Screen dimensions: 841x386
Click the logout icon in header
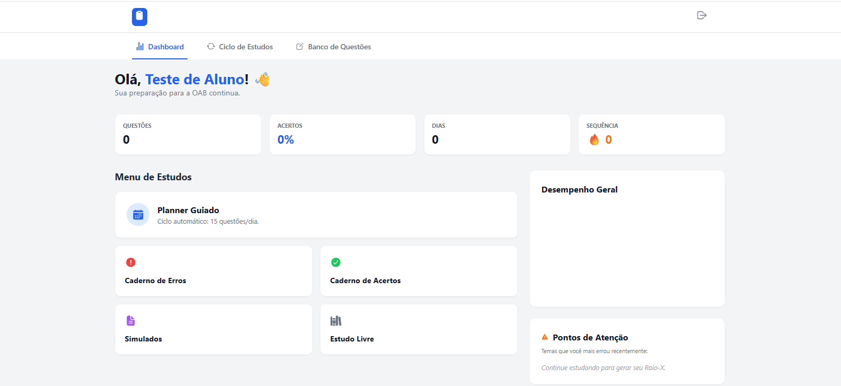pyautogui.click(x=702, y=15)
